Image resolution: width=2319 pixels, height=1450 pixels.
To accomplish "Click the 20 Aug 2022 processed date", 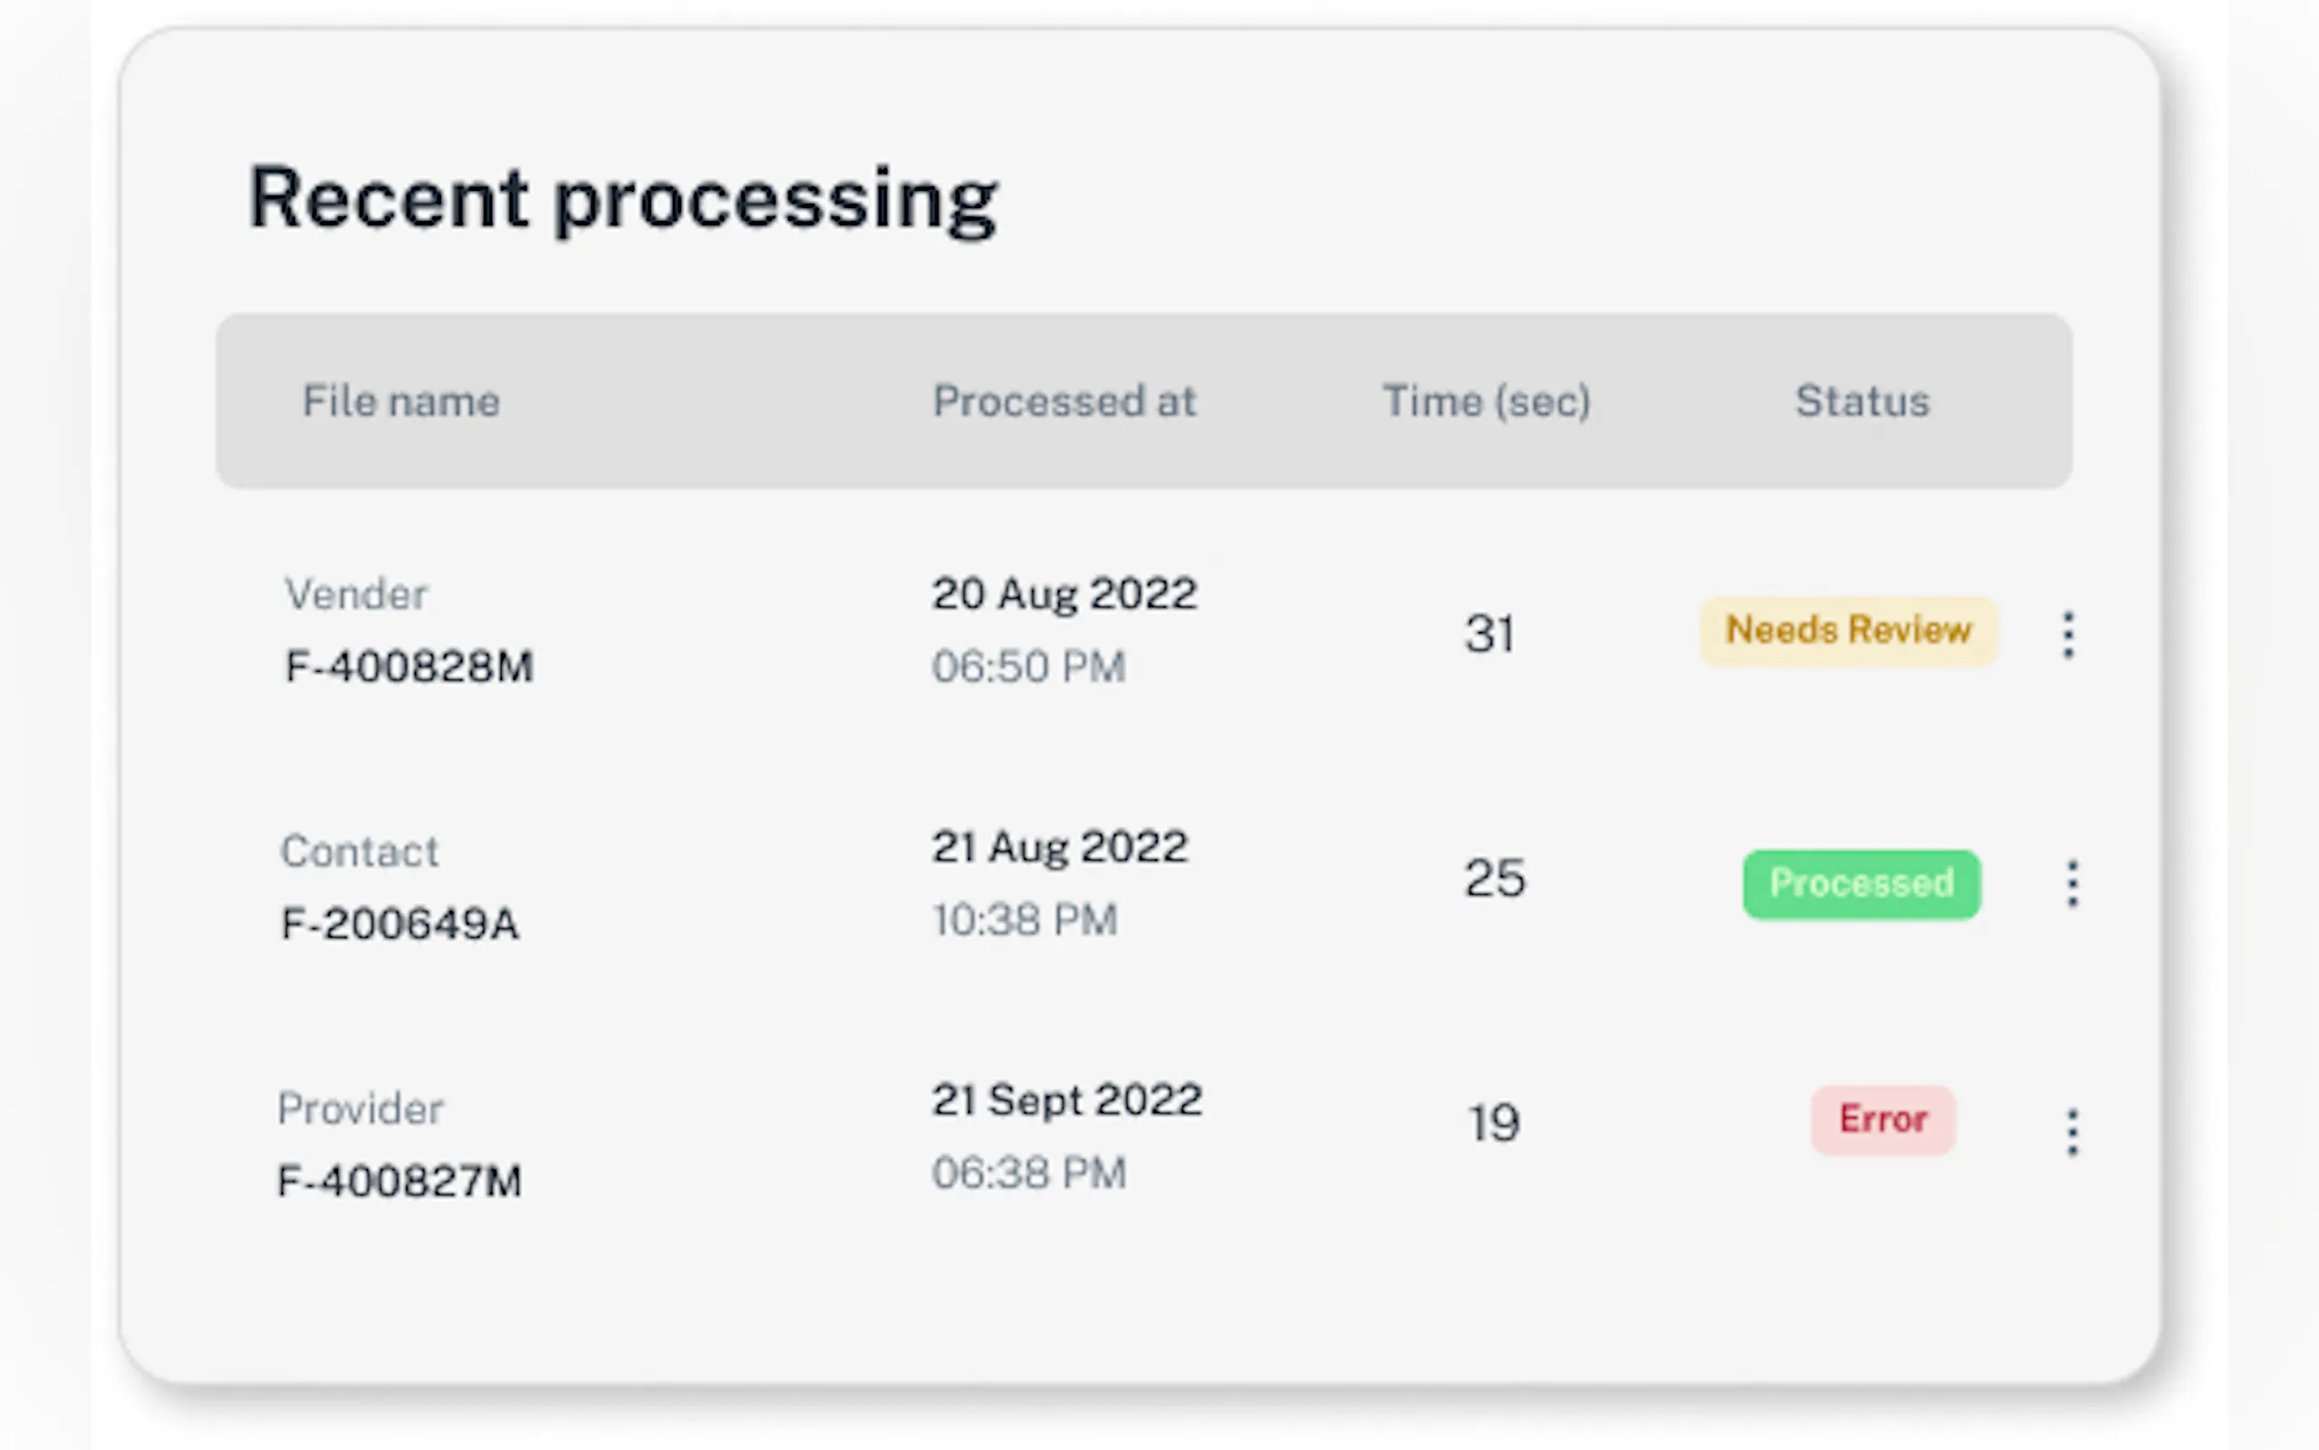I will [1065, 594].
